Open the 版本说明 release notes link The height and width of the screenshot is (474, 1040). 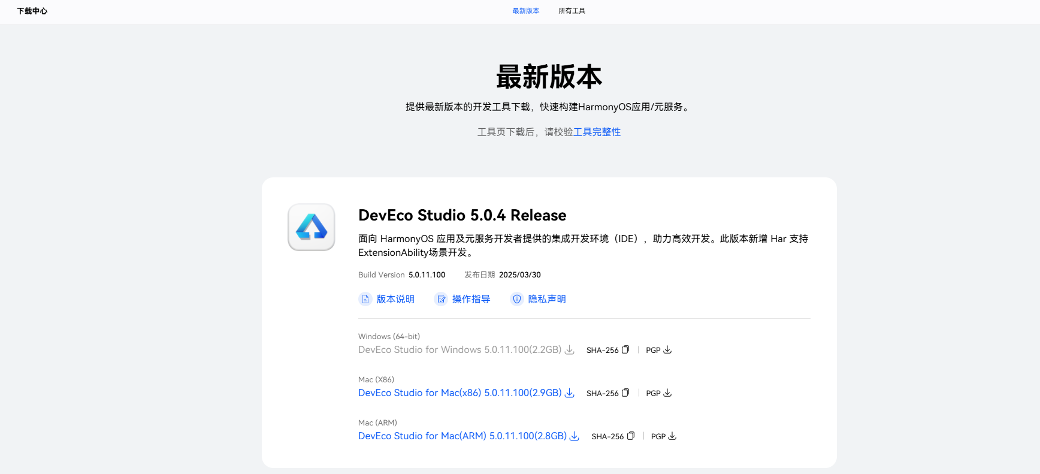pos(395,299)
